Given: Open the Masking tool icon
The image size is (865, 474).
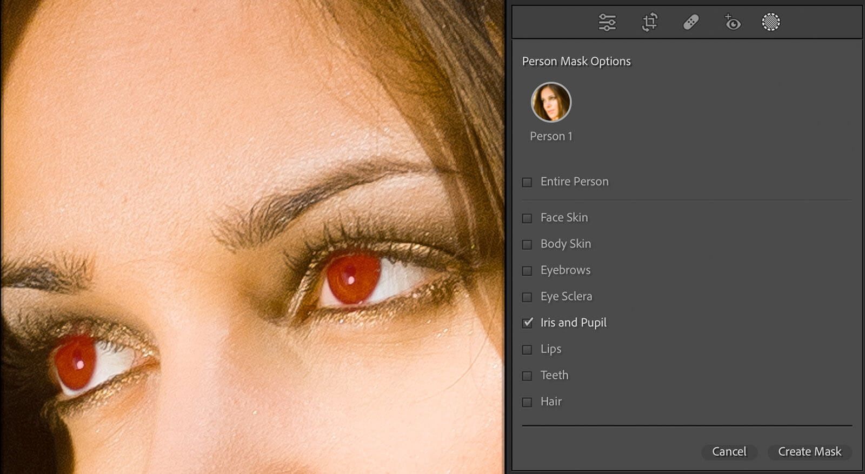Looking at the screenshot, I should coord(770,22).
